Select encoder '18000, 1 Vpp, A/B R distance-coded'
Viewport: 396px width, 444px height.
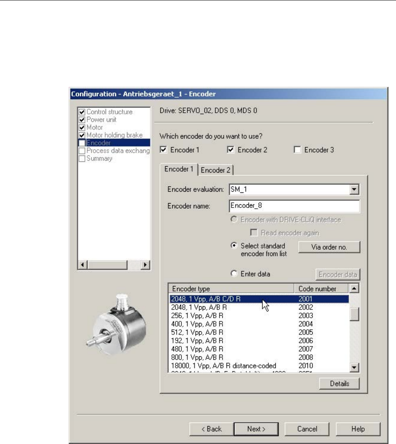click(x=259, y=365)
